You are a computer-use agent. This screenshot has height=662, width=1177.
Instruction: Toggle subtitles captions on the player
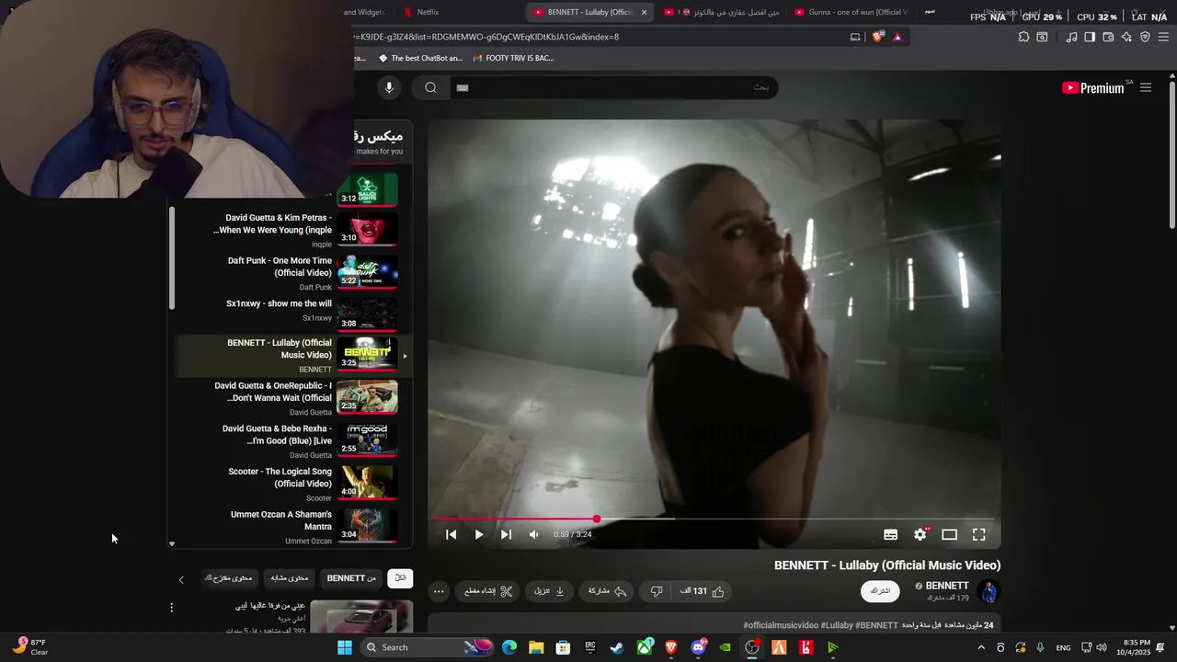click(890, 534)
